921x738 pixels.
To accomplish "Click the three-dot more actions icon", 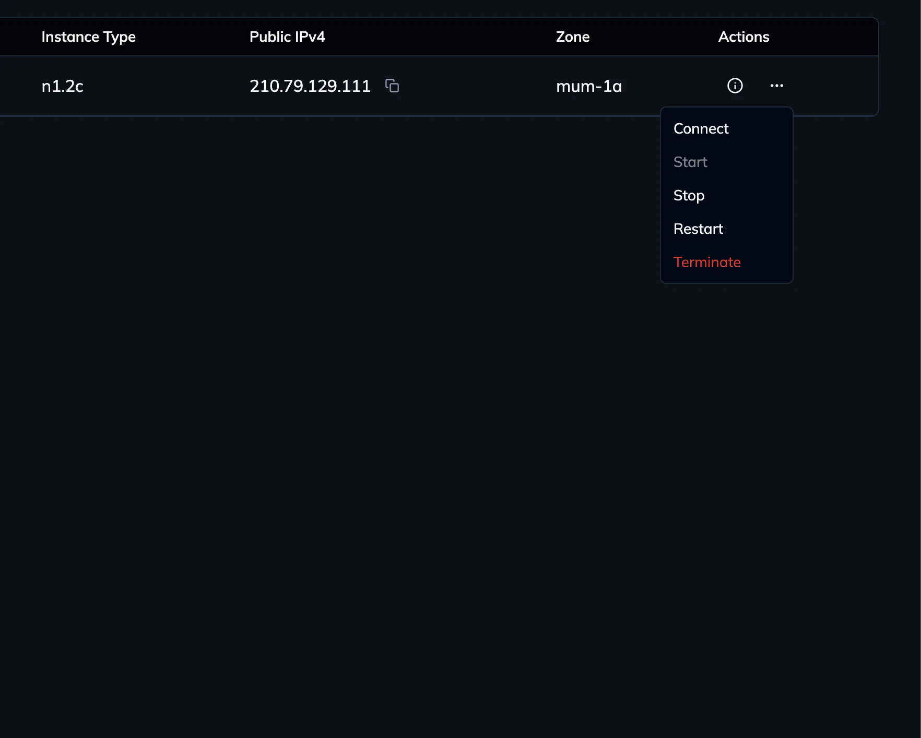I will (x=776, y=86).
